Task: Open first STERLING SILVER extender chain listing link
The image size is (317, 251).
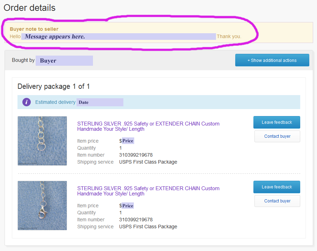Action: coord(148,126)
